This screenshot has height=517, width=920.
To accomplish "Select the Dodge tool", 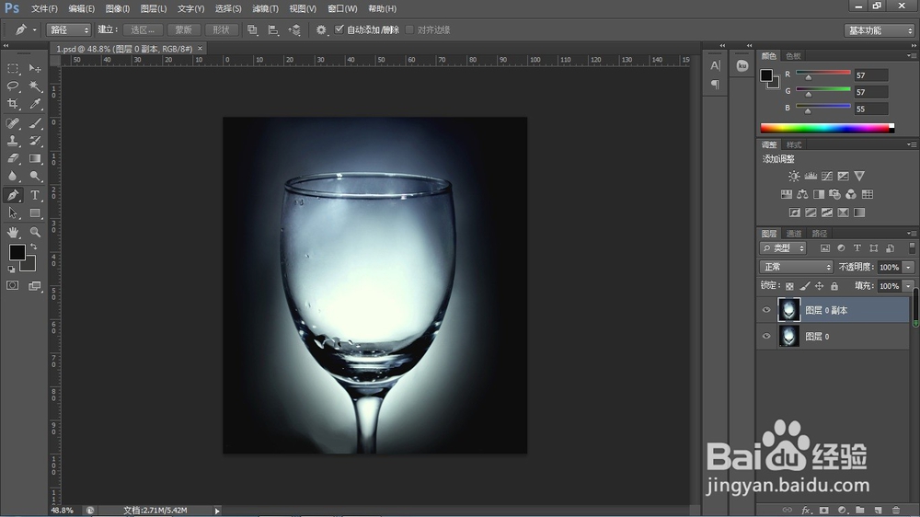I will coord(35,176).
